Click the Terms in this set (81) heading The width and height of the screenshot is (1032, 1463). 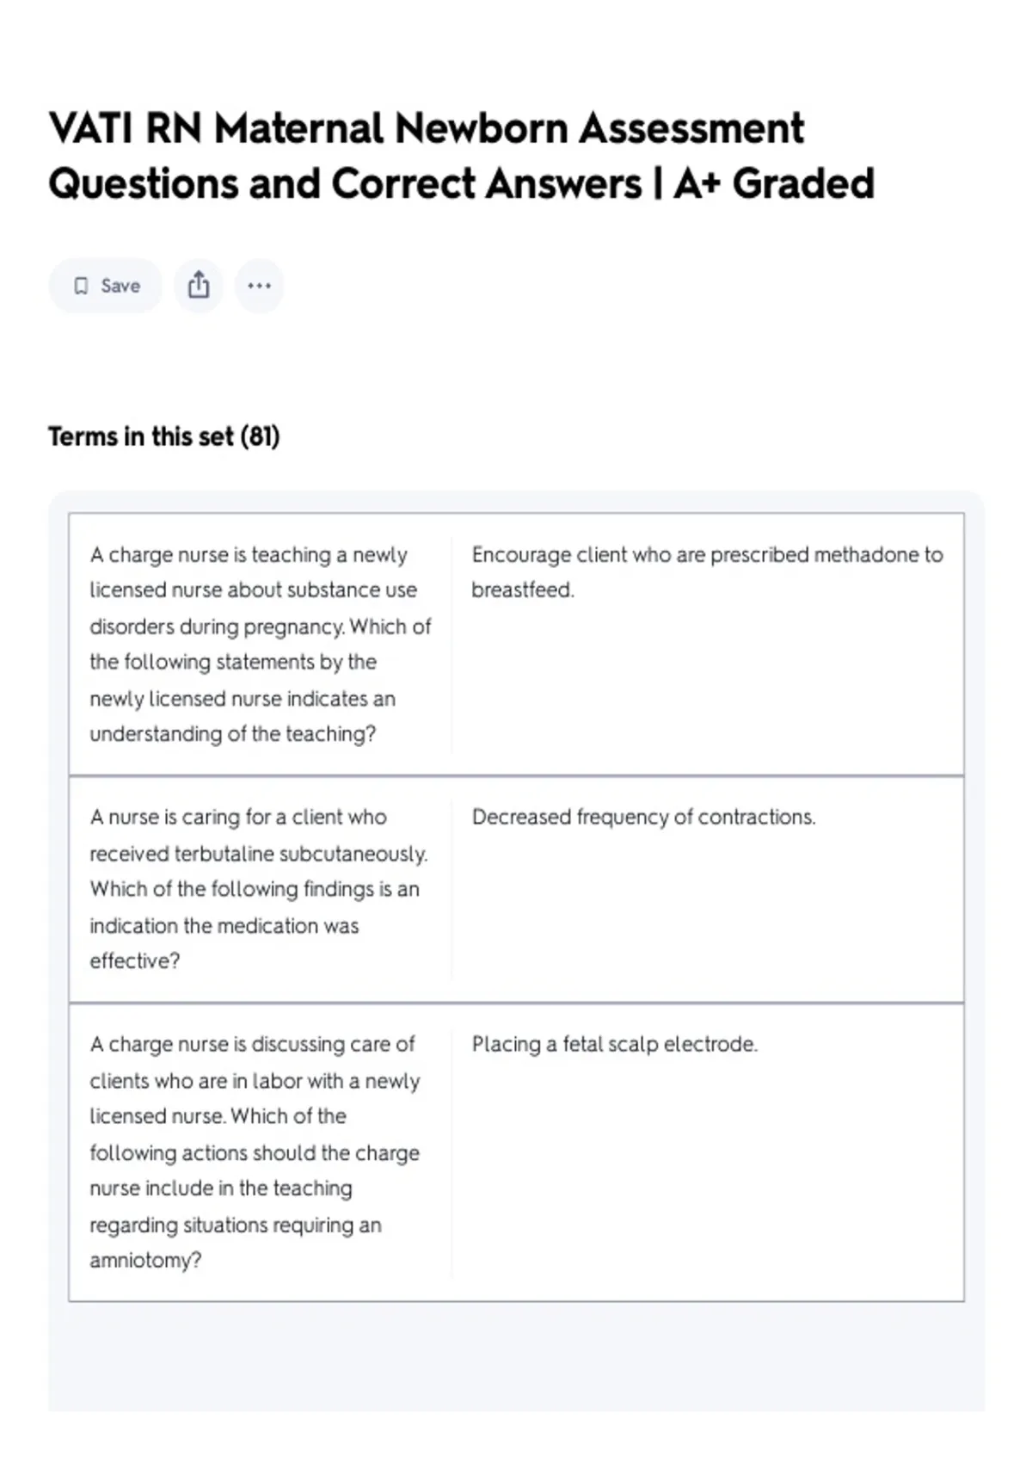(x=164, y=436)
